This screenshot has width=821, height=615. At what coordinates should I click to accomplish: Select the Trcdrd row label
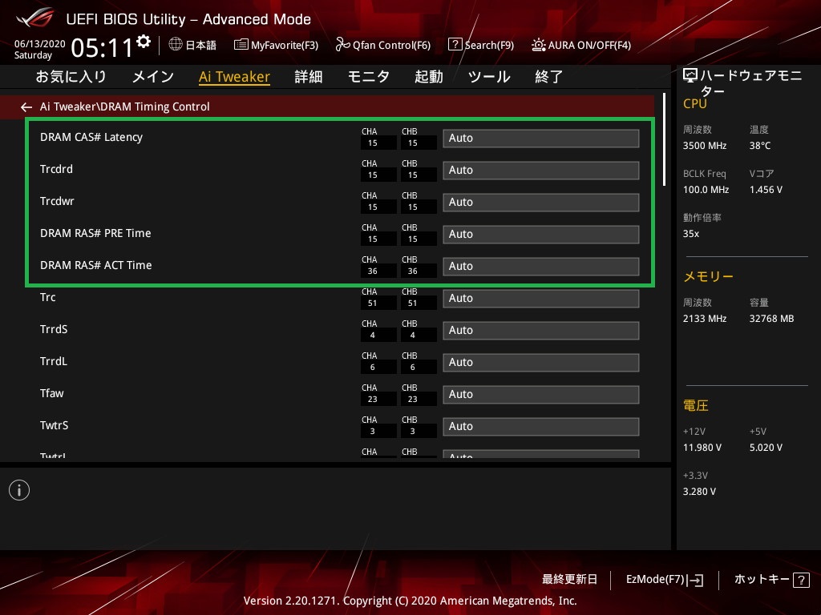pos(57,169)
